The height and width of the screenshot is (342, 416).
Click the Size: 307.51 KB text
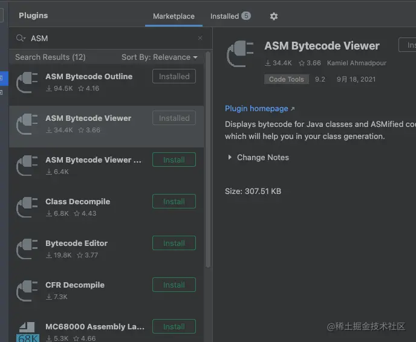coord(253,191)
